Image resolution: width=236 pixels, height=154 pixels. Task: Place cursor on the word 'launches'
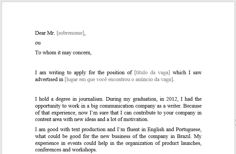tap(191, 143)
